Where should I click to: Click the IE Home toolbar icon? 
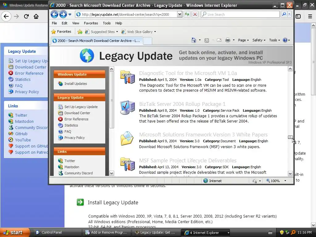click(x=193, y=40)
